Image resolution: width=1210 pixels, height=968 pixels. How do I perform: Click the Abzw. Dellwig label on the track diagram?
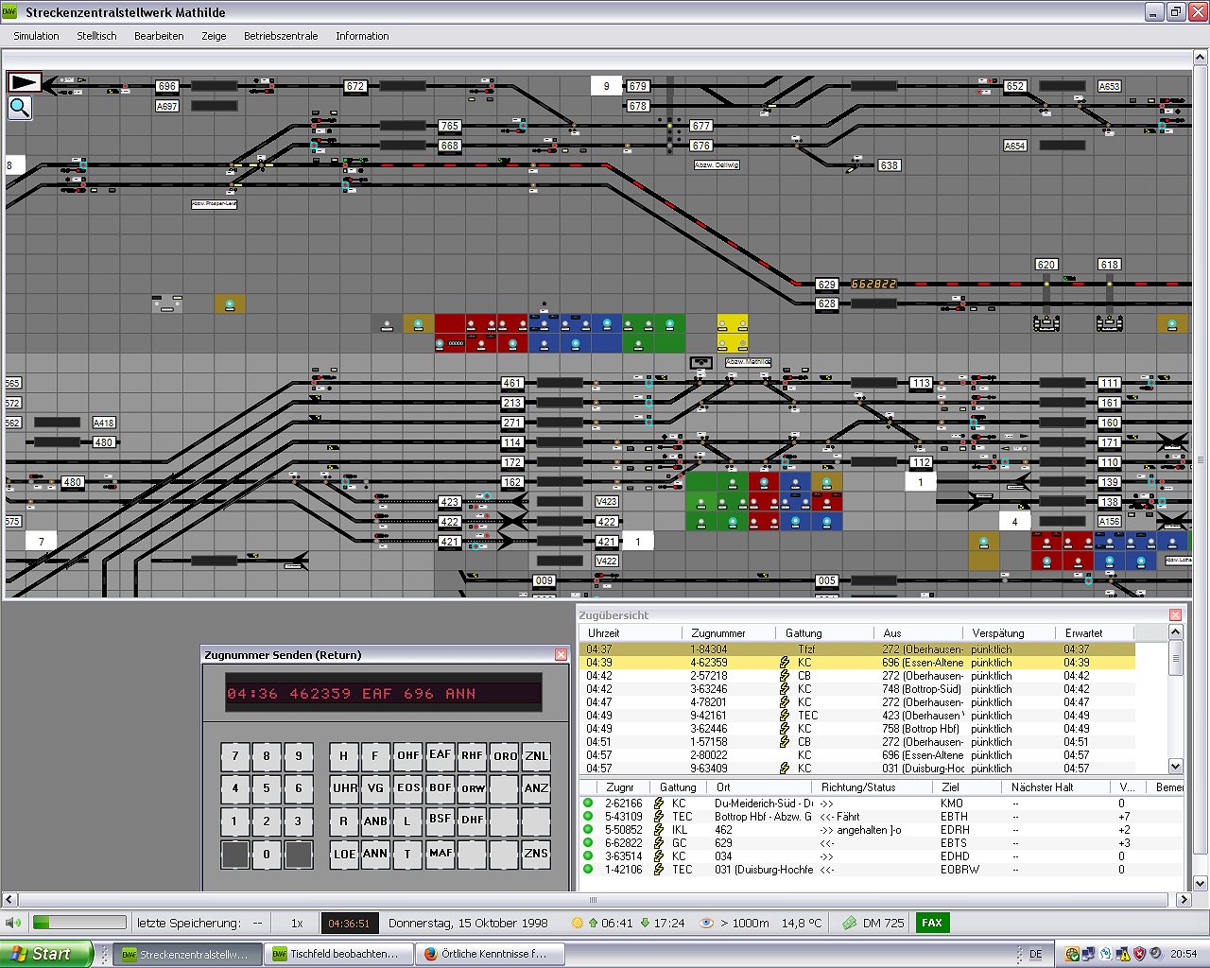point(717,164)
